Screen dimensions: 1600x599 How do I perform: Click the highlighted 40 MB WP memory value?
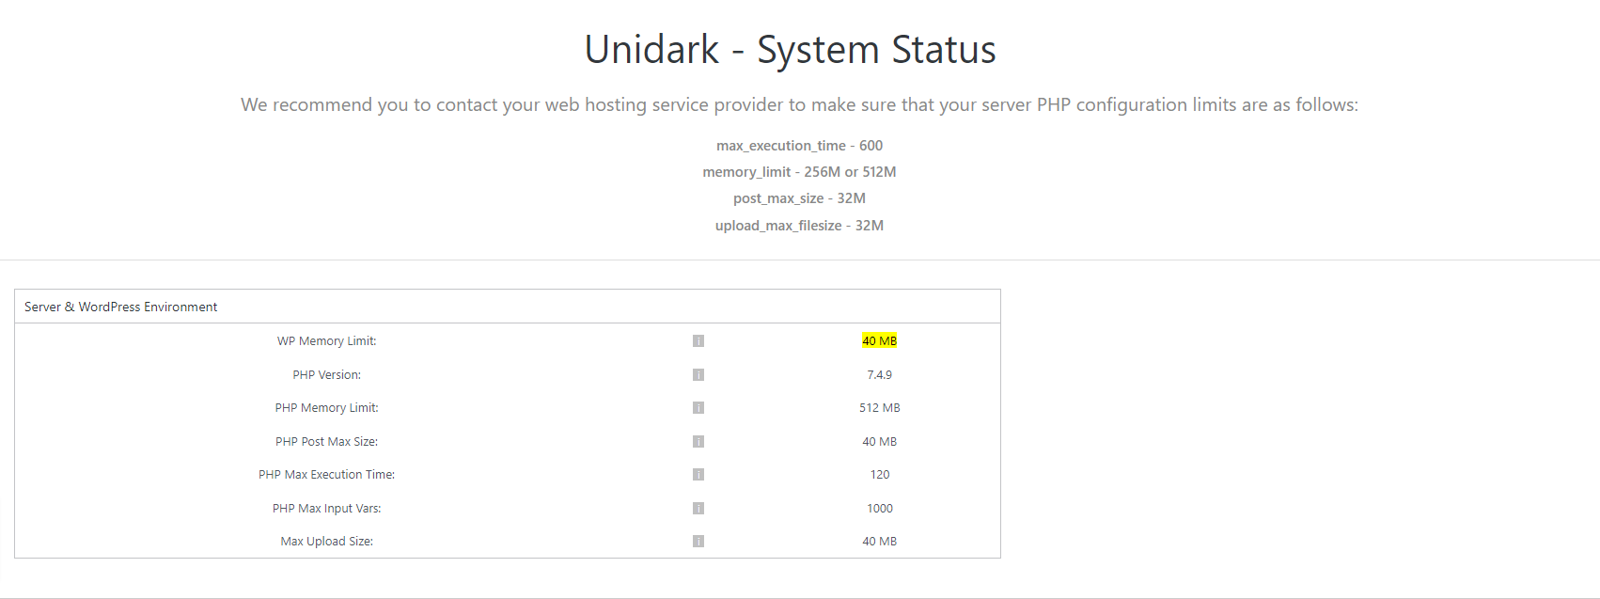(880, 341)
